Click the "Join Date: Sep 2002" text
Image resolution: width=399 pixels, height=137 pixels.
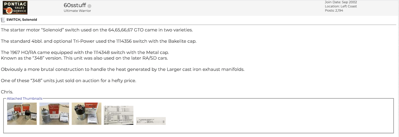click(x=341, y=2)
